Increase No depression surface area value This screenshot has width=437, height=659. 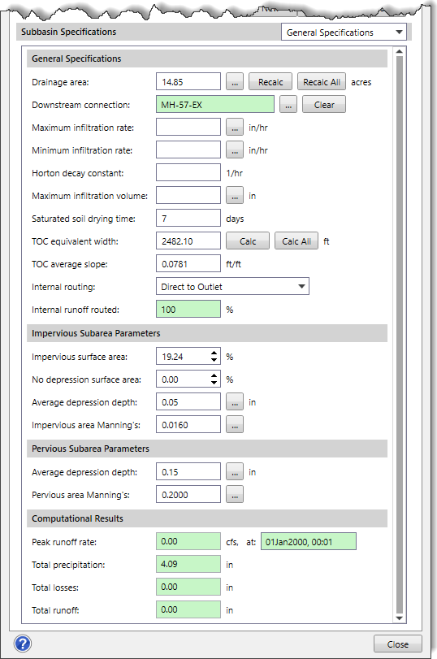pyautogui.click(x=214, y=375)
